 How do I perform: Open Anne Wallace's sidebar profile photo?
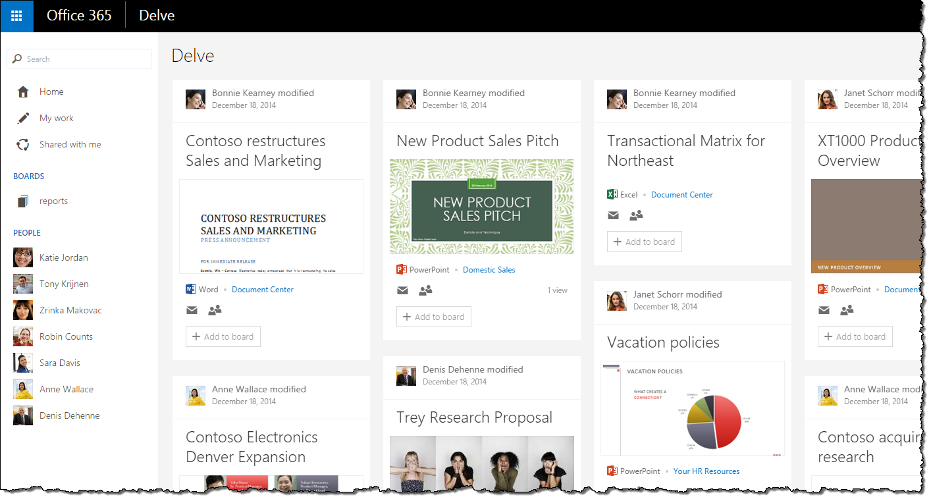pyautogui.click(x=23, y=389)
